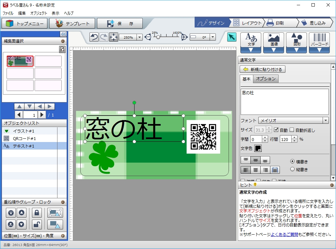The height and width of the screenshot is (249, 336).
Task: Click the magnifier preview icon in 編集面選択
Action: (x=62, y=50)
